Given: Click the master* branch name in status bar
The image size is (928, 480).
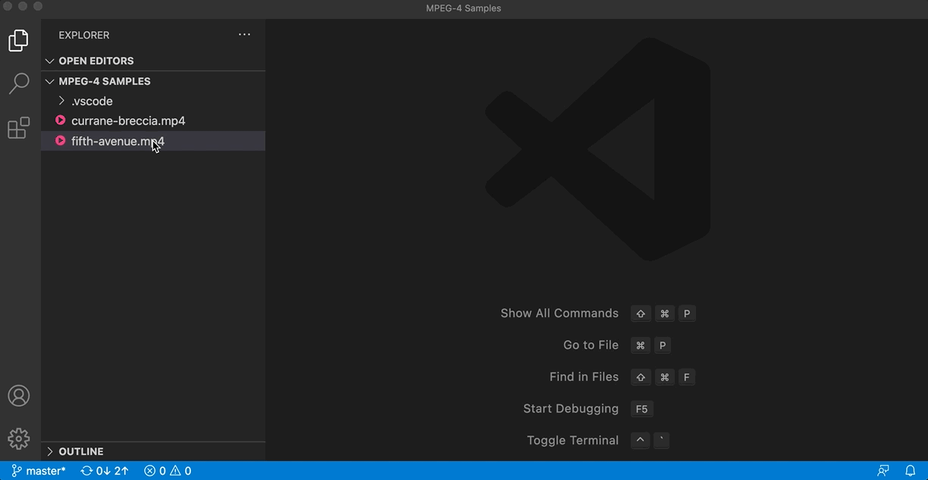Looking at the screenshot, I should (x=45, y=471).
